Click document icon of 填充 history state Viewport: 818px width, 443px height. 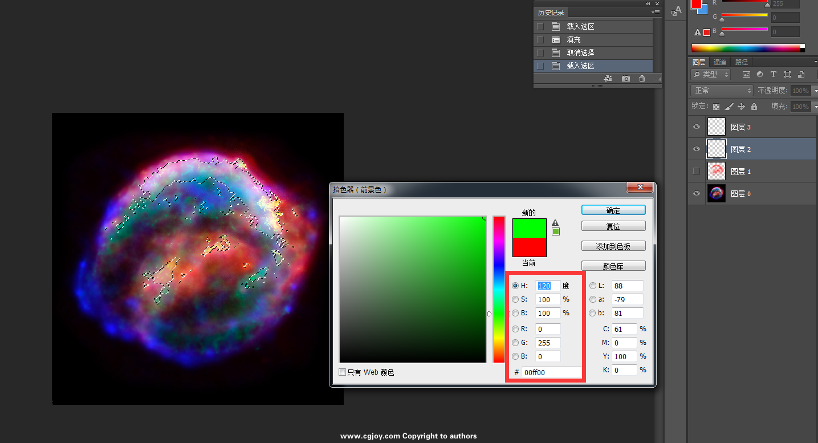pyautogui.click(x=556, y=40)
